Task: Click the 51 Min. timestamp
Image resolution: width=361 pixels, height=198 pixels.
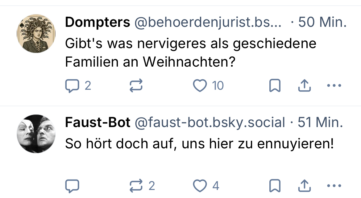Action: point(320,123)
